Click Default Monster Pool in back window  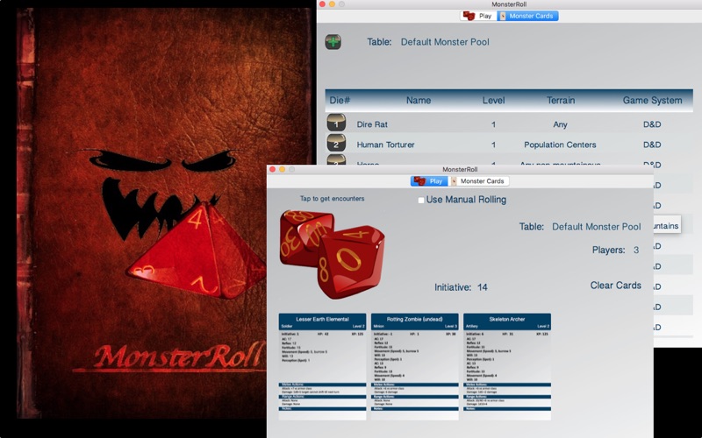coord(445,42)
